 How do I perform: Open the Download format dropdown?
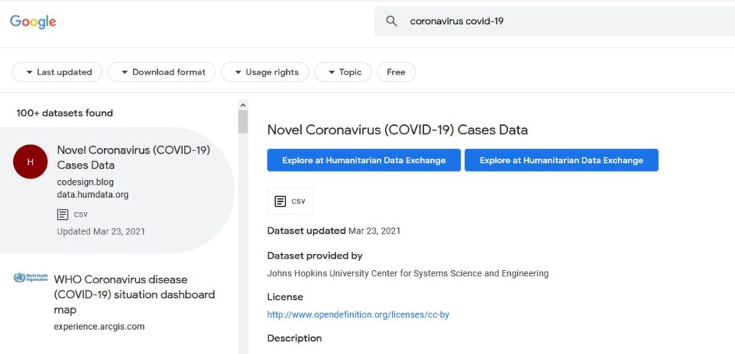coord(162,72)
